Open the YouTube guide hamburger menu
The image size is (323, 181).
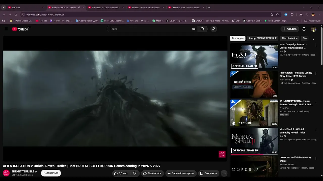(x=6, y=29)
